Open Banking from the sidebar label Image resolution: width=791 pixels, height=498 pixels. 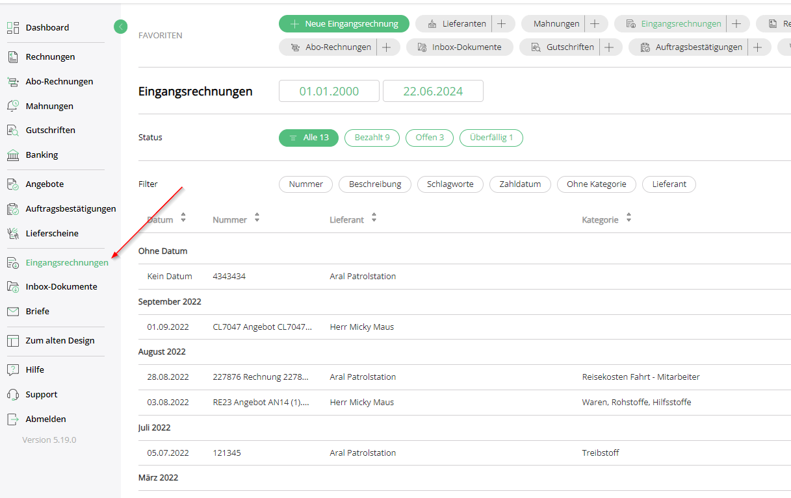42,155
